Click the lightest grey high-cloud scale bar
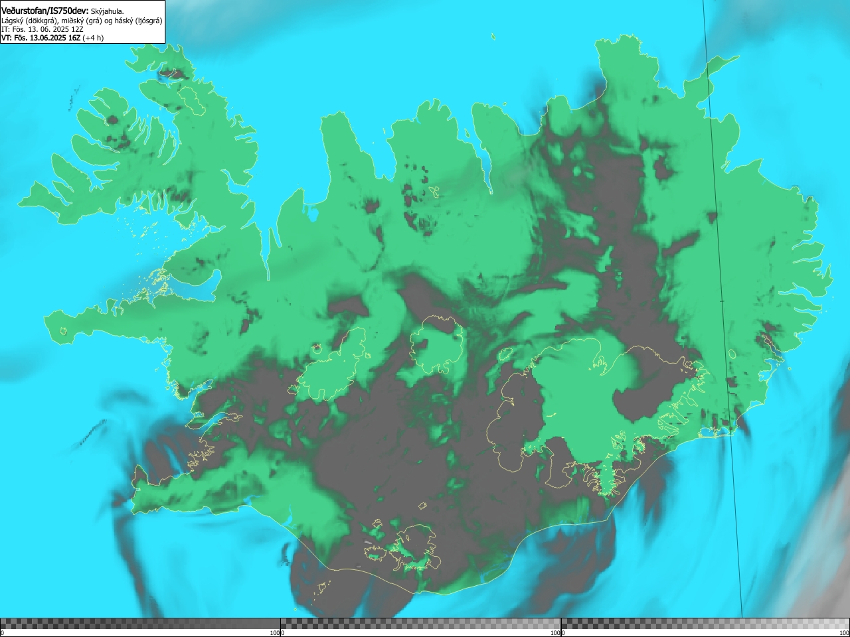The width and height of the screenshot is (850, 637). [705, 624]
